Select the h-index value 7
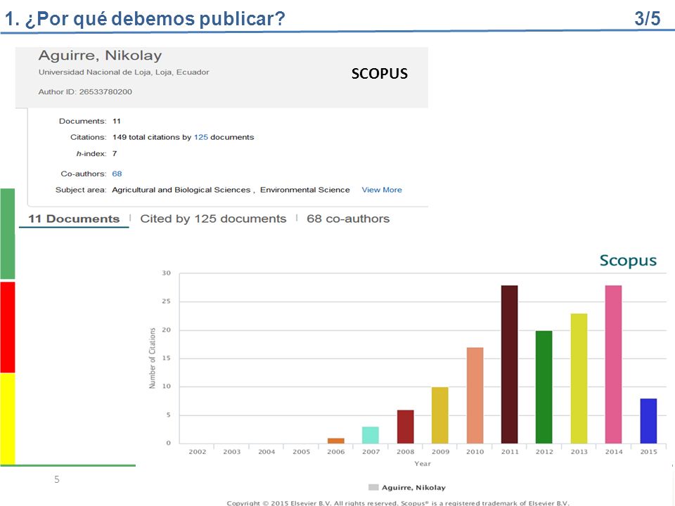This screenshot has width=675, height=506. (x=115, y=154)
